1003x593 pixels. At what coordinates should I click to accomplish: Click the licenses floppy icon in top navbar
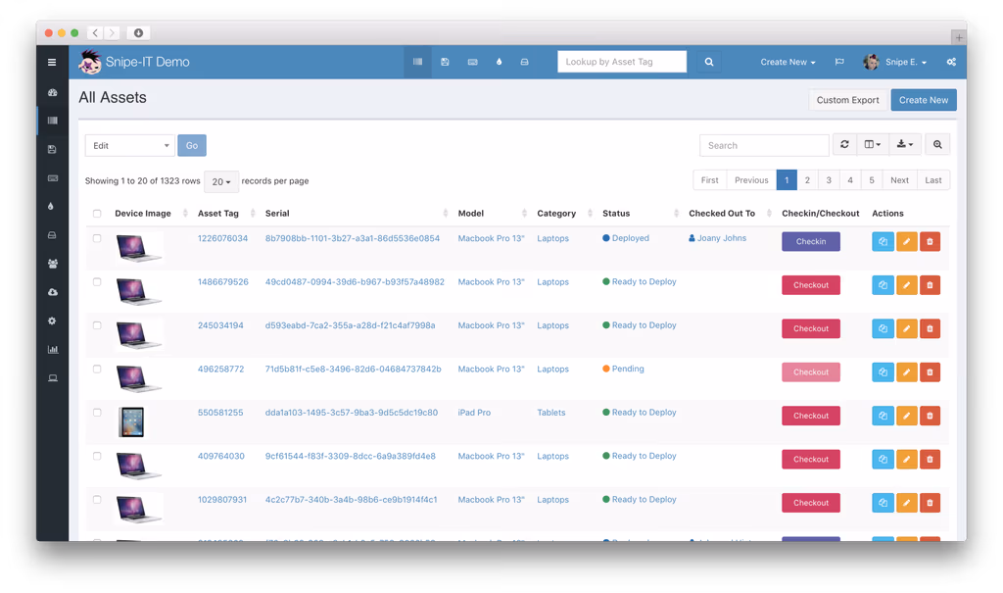[445, 62]
